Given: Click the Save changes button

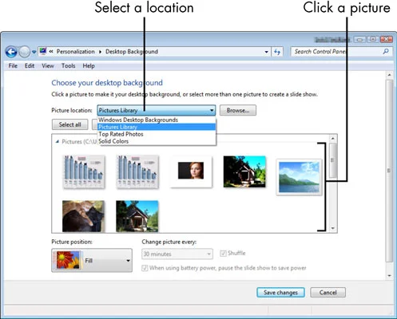Looking at the screenshot, I should [280, 293].
